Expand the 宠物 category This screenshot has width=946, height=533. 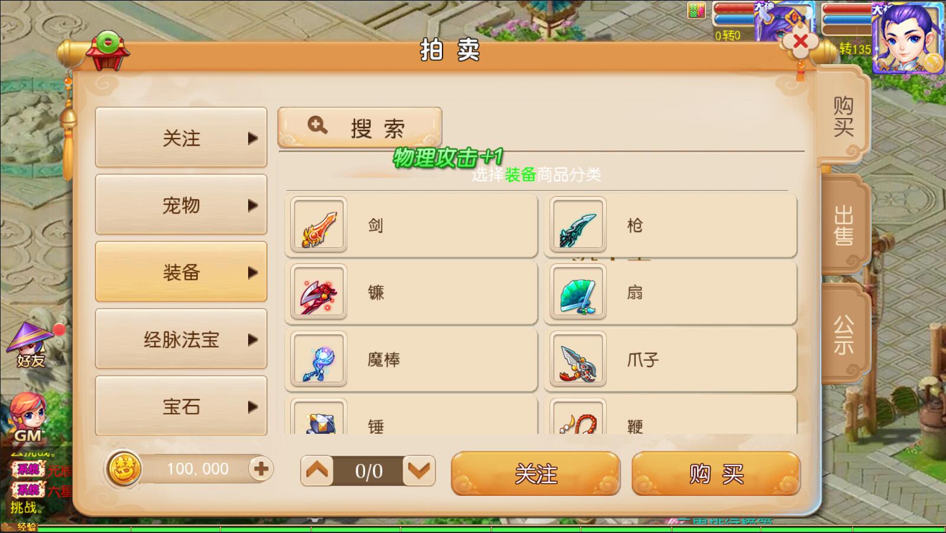click(x=181, y=205)
